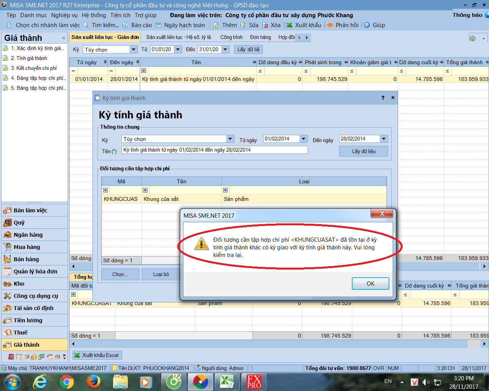489x391 pixels.
Task: Click the Giúp help icon
Action: coord(367,25)
